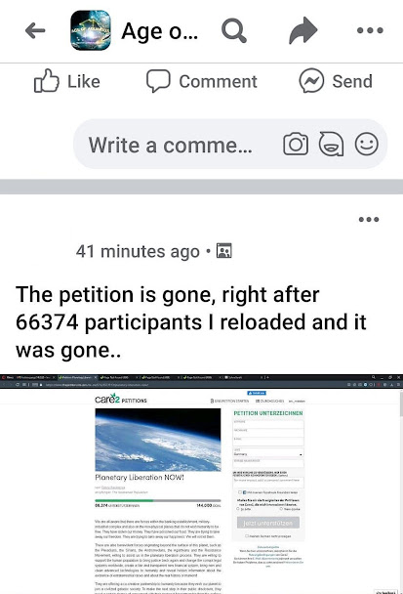Open the GIF and sticker picker icon
Viewport: 403px width, 594px height.
331,144
